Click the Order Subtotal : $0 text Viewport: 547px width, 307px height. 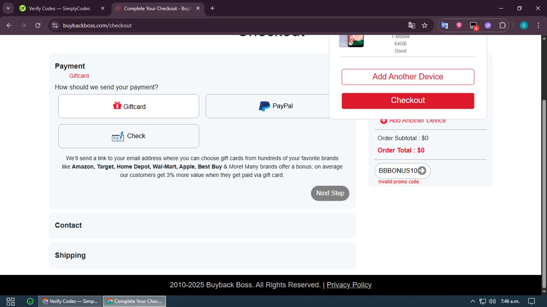tap(403, 138)
